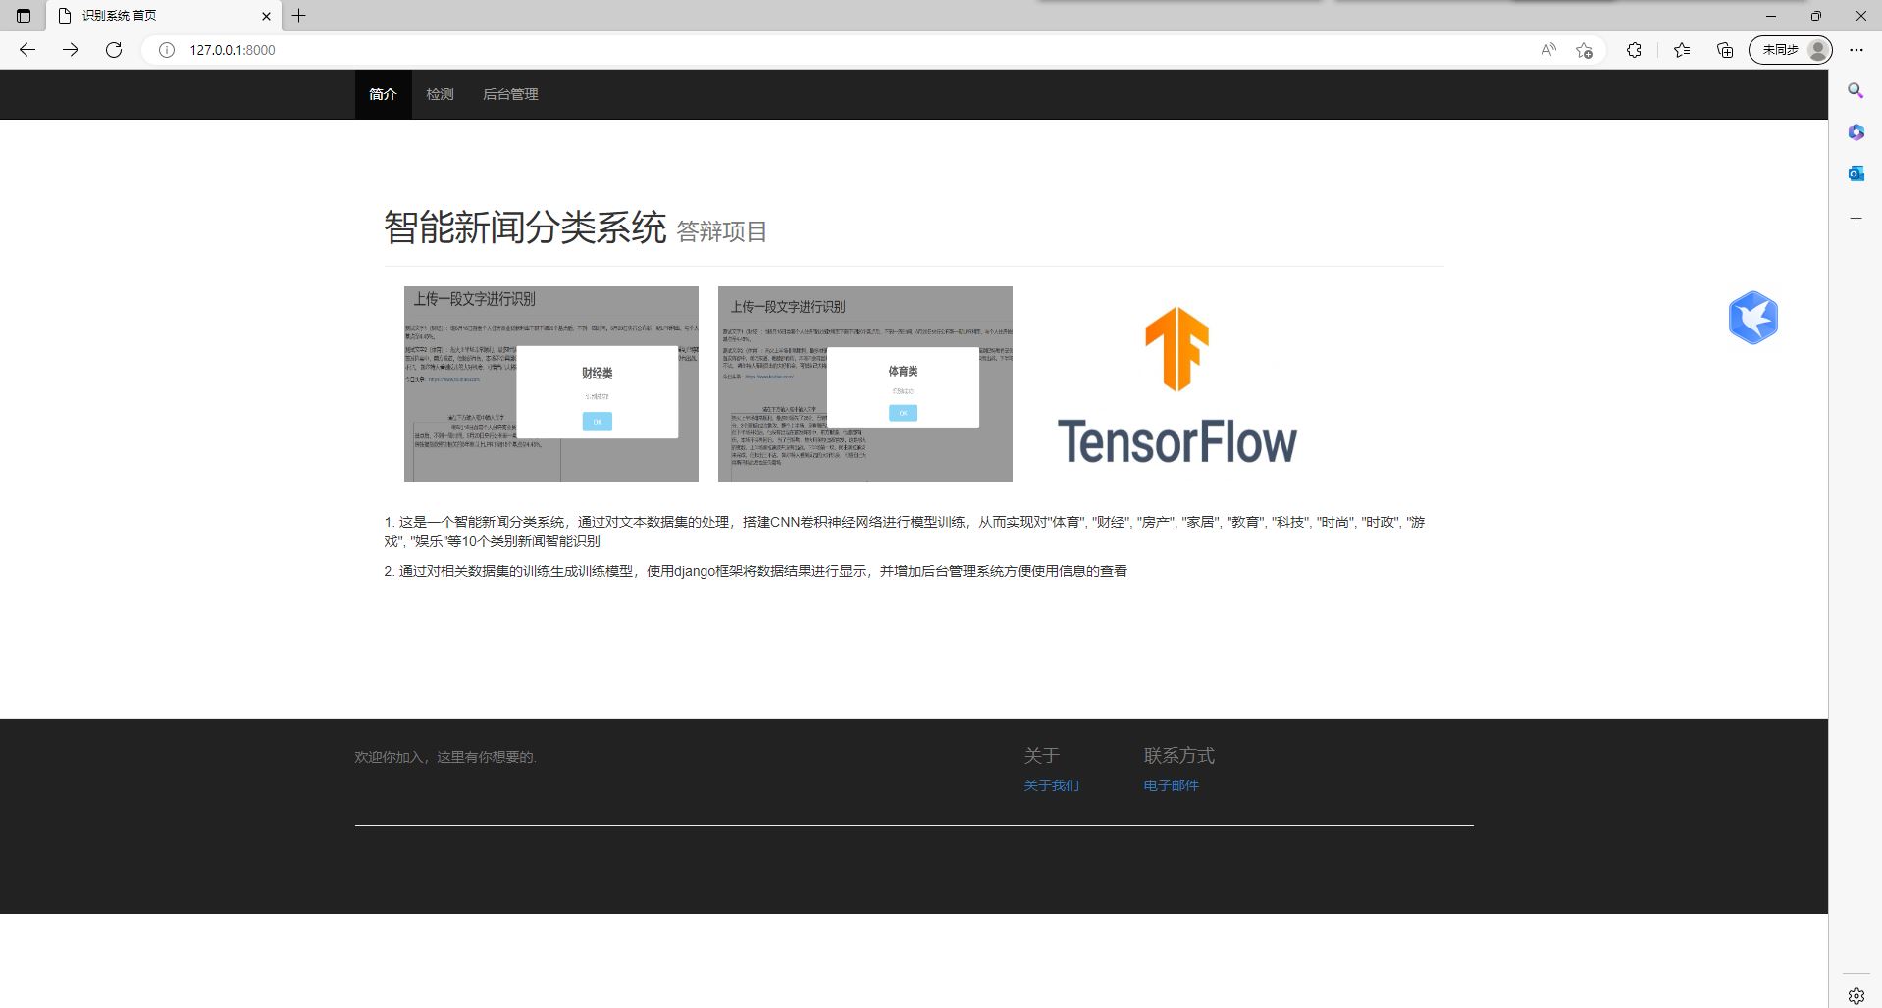The width and height of the screenshot is (1882, 1008).
Task: Go back to the previous page
Action: [27, 50]
